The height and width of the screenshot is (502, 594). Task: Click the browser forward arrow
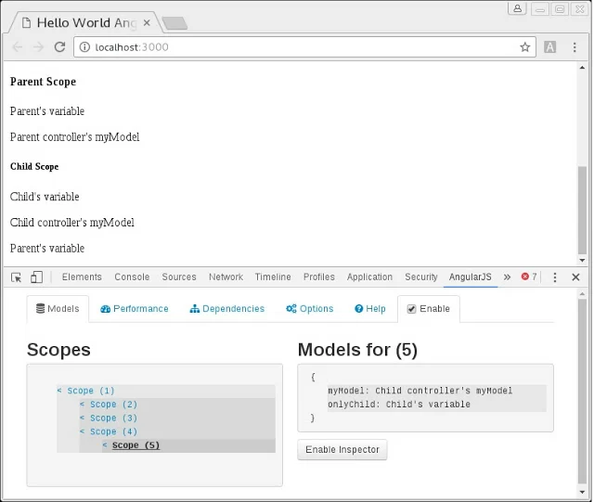coord(39,47)
